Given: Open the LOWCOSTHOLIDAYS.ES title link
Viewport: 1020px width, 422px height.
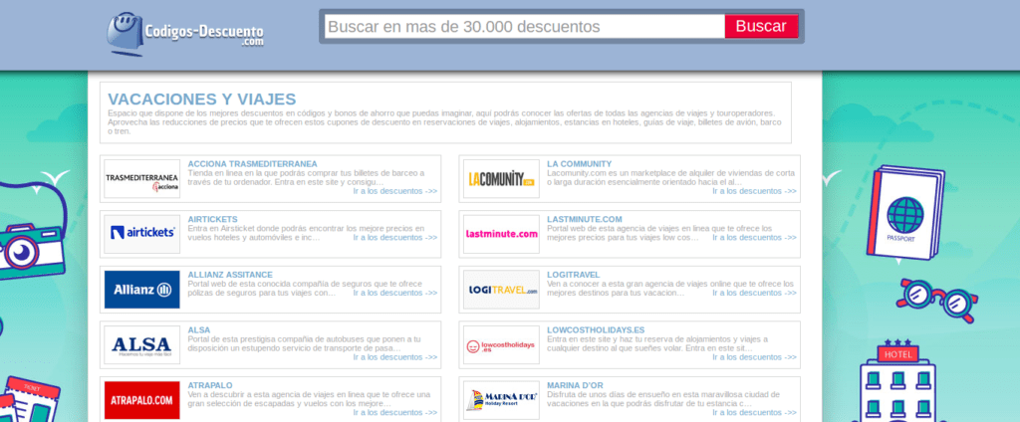Looking at the screenshot, I should [596, 329].
